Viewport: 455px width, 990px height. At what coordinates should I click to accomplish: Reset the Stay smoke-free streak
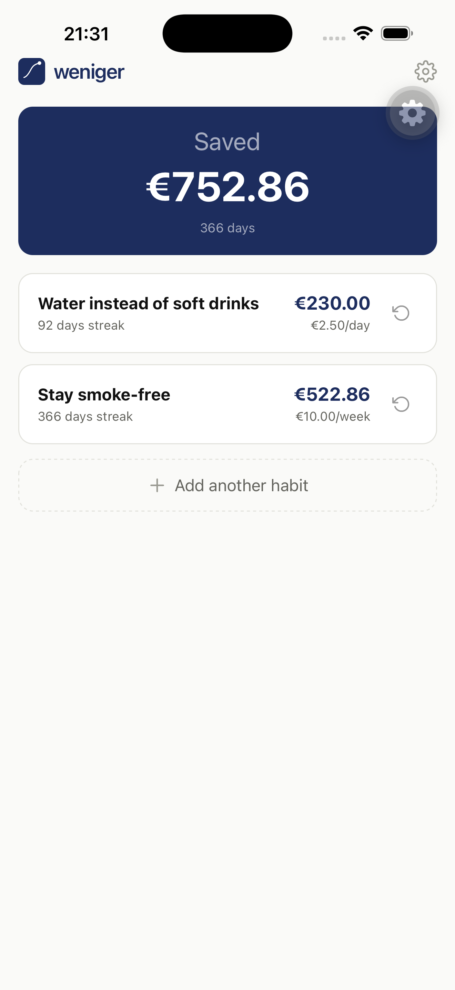[x=401, y=404]
